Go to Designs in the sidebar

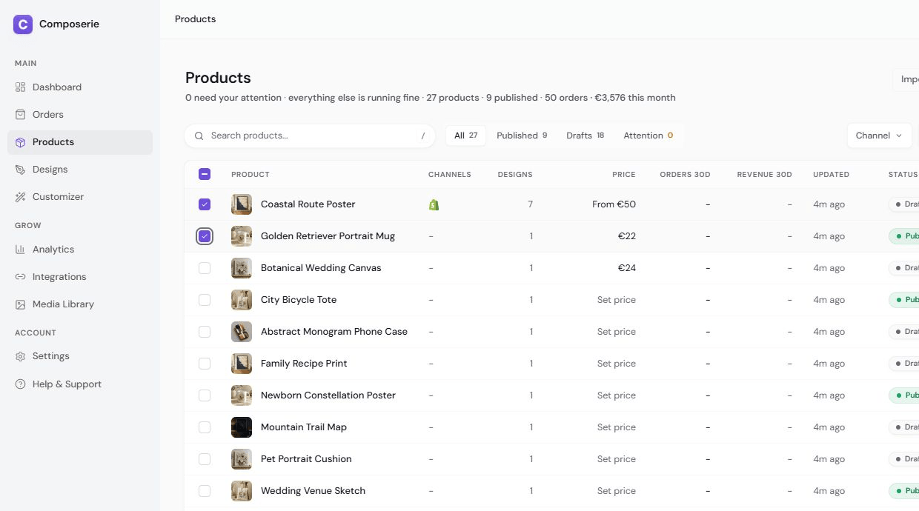click(x=80, y=170)
